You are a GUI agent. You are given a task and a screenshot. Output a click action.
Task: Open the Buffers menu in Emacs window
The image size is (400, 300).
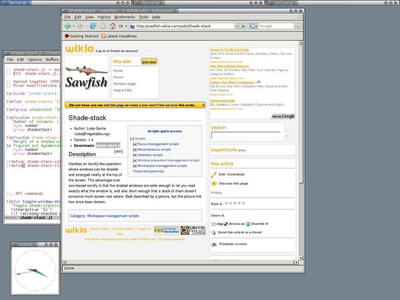pos(52,59)
